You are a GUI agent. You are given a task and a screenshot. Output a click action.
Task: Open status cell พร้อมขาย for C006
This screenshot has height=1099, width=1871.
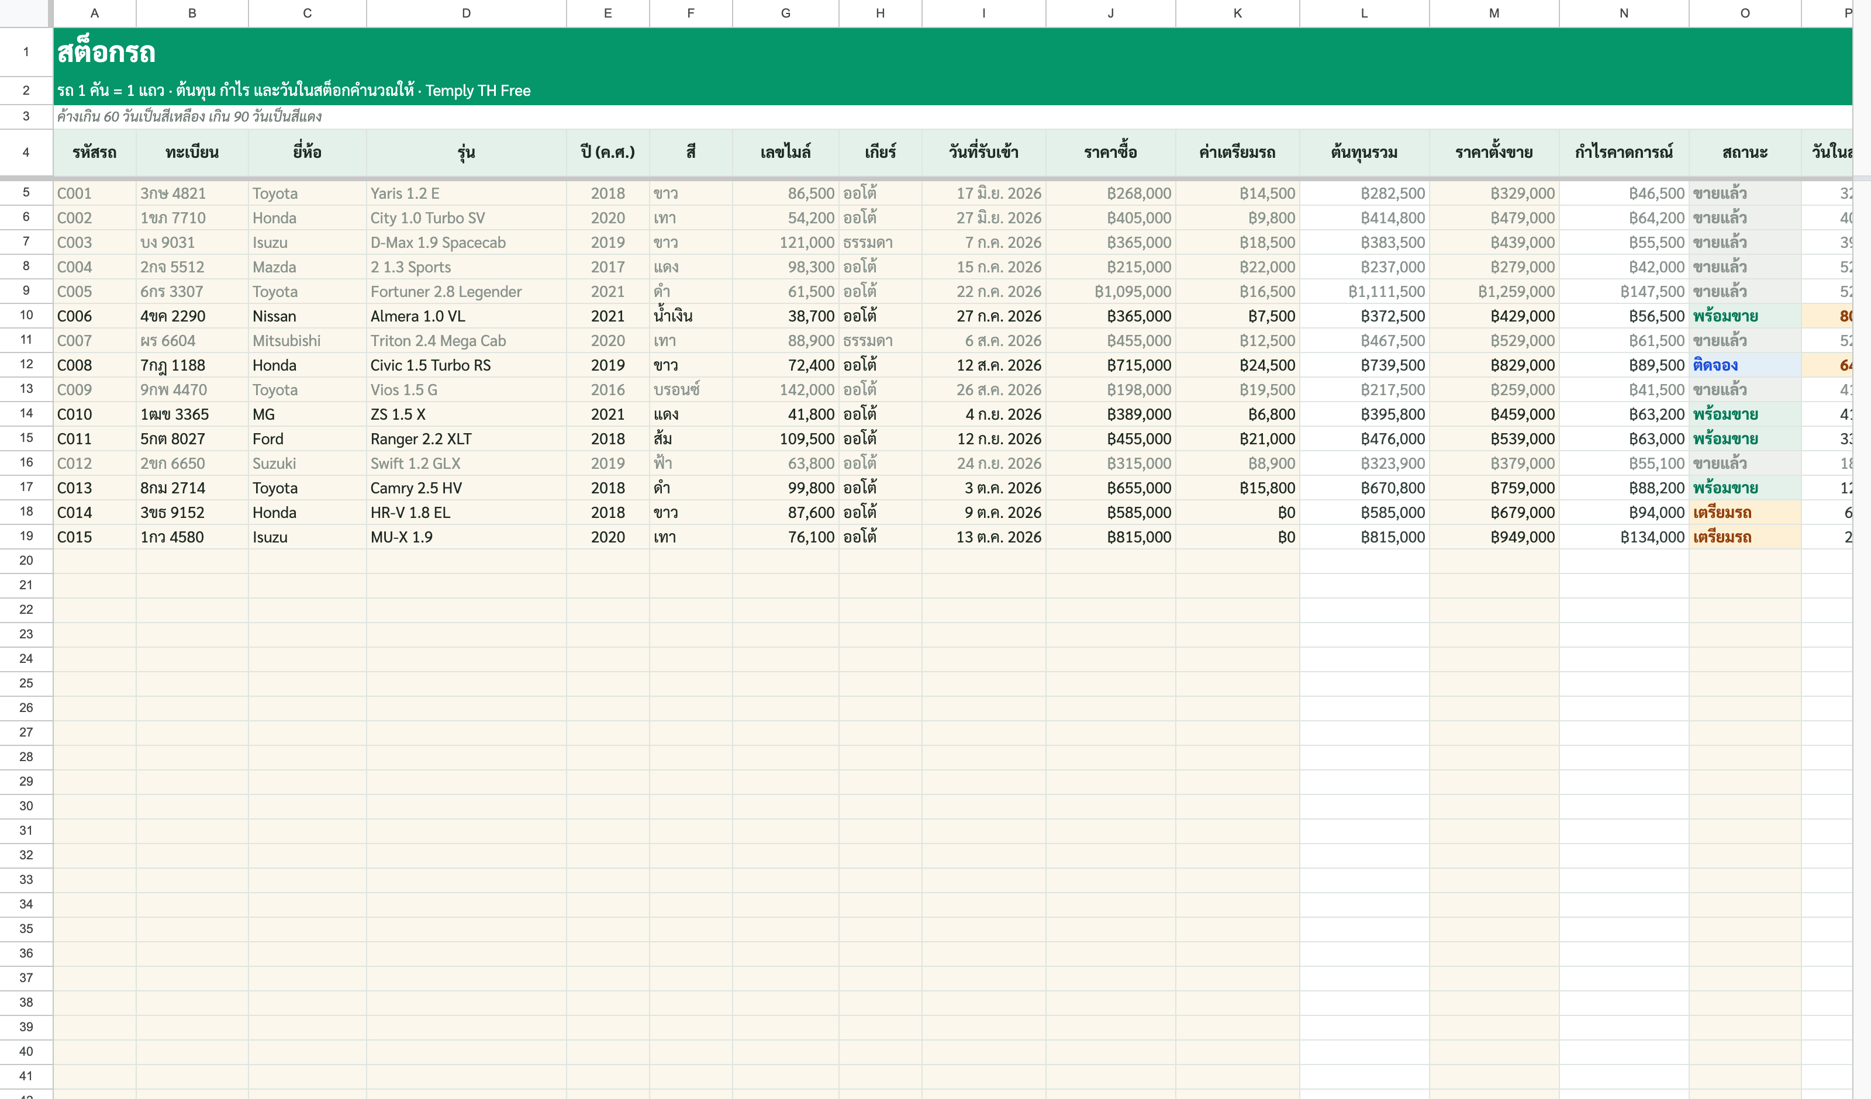1744,316
